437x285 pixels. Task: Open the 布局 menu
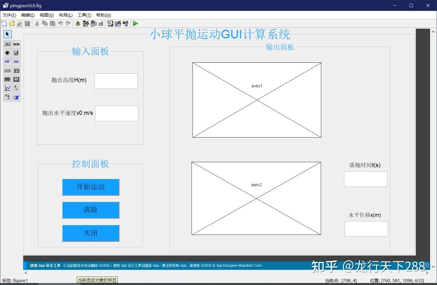pyautogui.click(x=65, y=15)
